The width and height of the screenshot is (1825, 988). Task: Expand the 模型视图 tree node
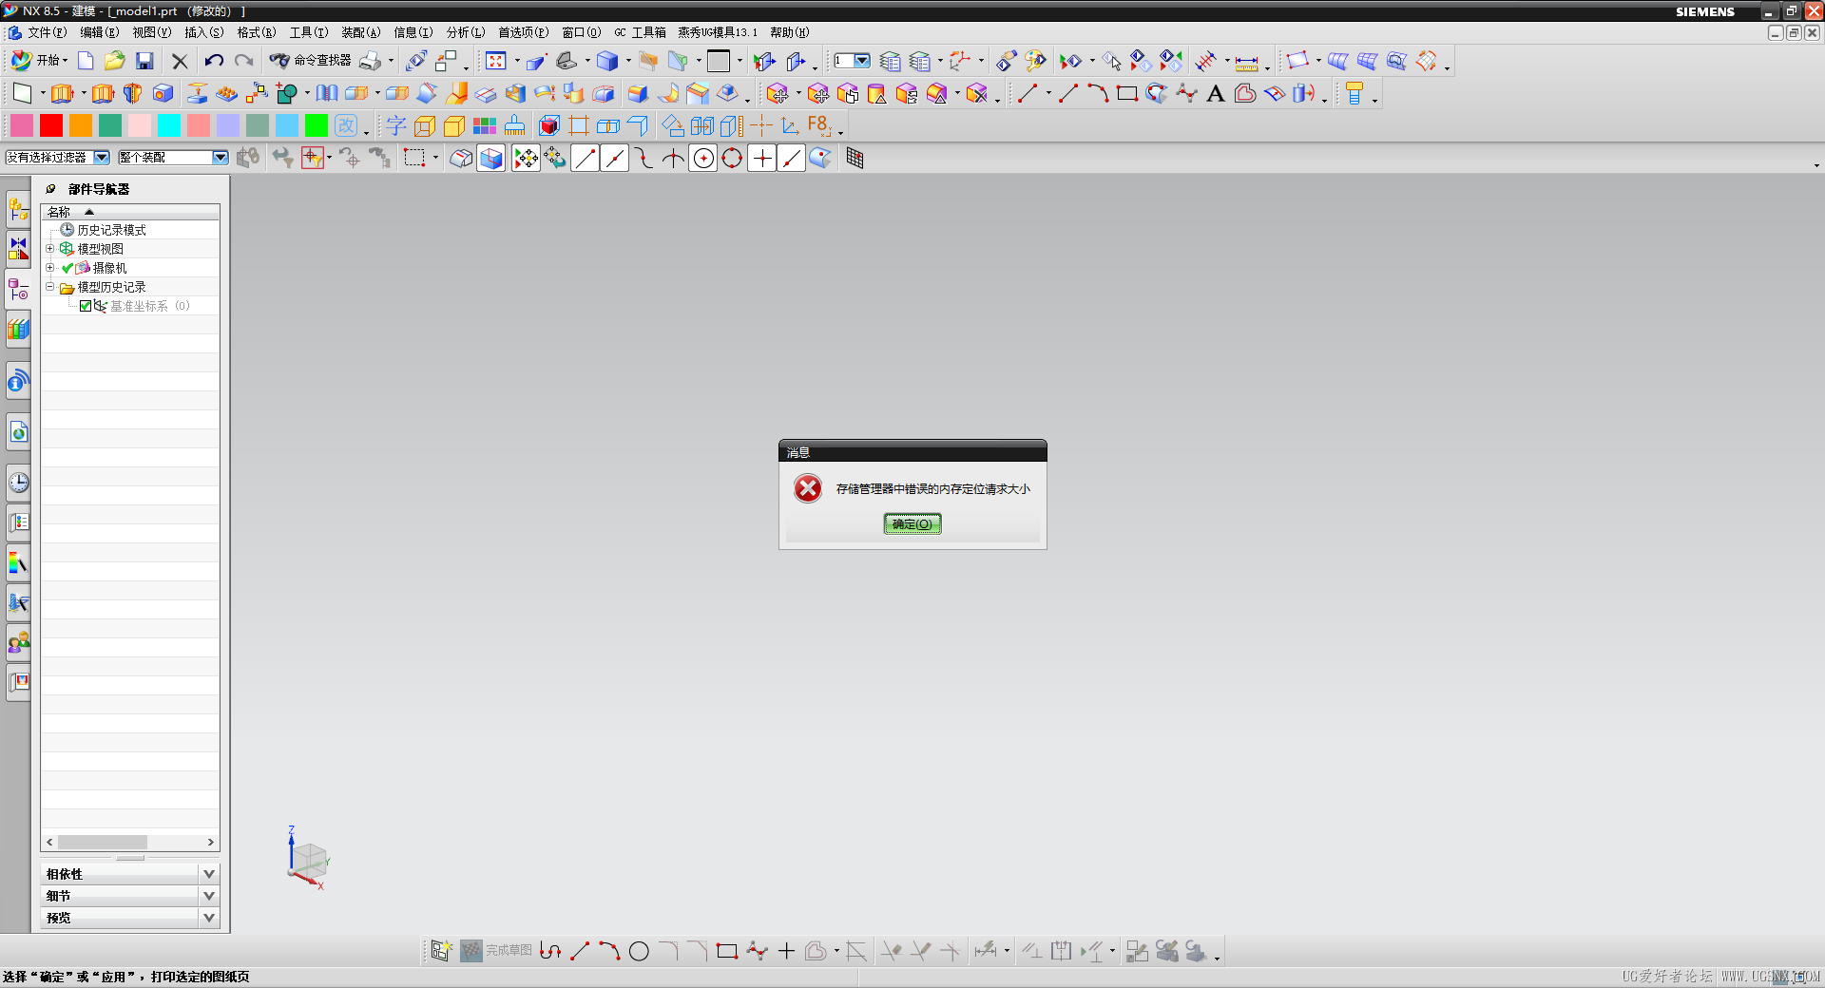point(50,249)
